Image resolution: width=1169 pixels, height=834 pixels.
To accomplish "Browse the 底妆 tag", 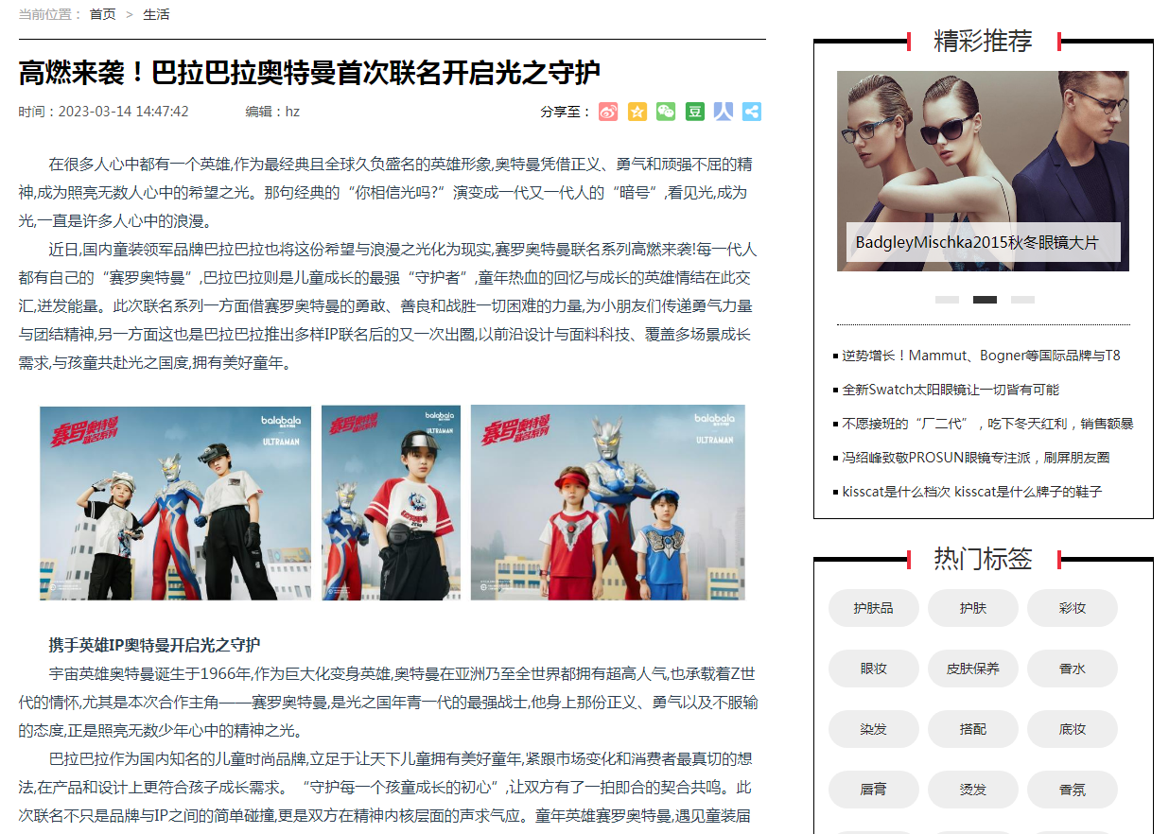I will [x=1073, y=729].
